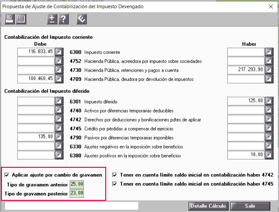279x212 pixels.
Task: Open the list view toolbar icon
Action: click(21, 19)
